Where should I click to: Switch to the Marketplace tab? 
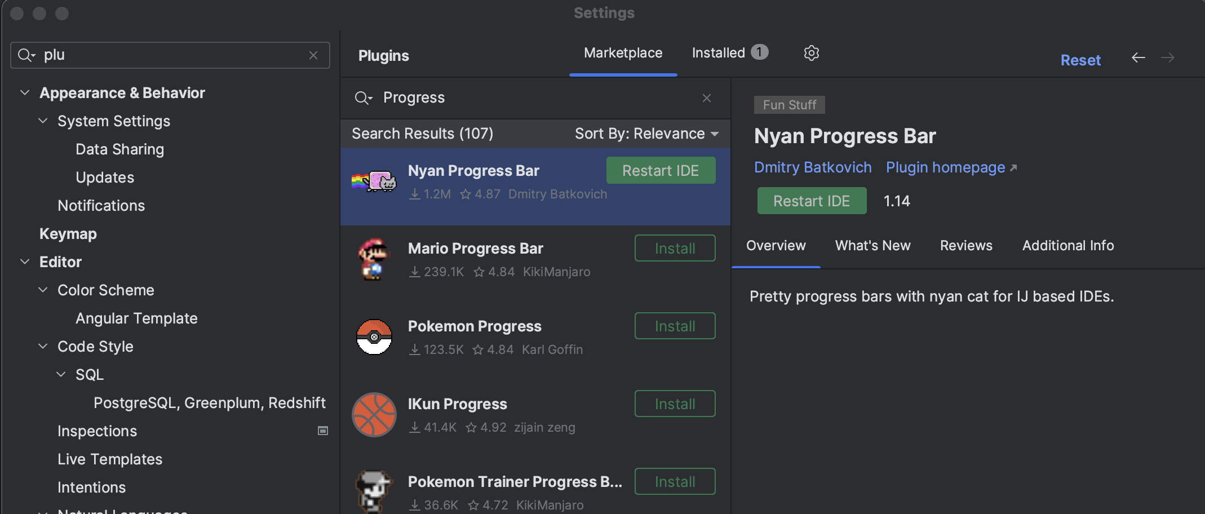click(x=623, y=53)
